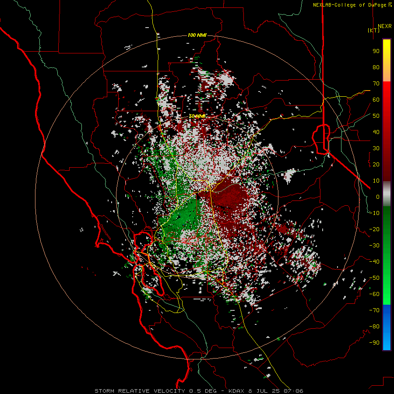Screen dimensions: 394x394
Task: Click the 100 NMI range ring label
Action: pos(197,35)
